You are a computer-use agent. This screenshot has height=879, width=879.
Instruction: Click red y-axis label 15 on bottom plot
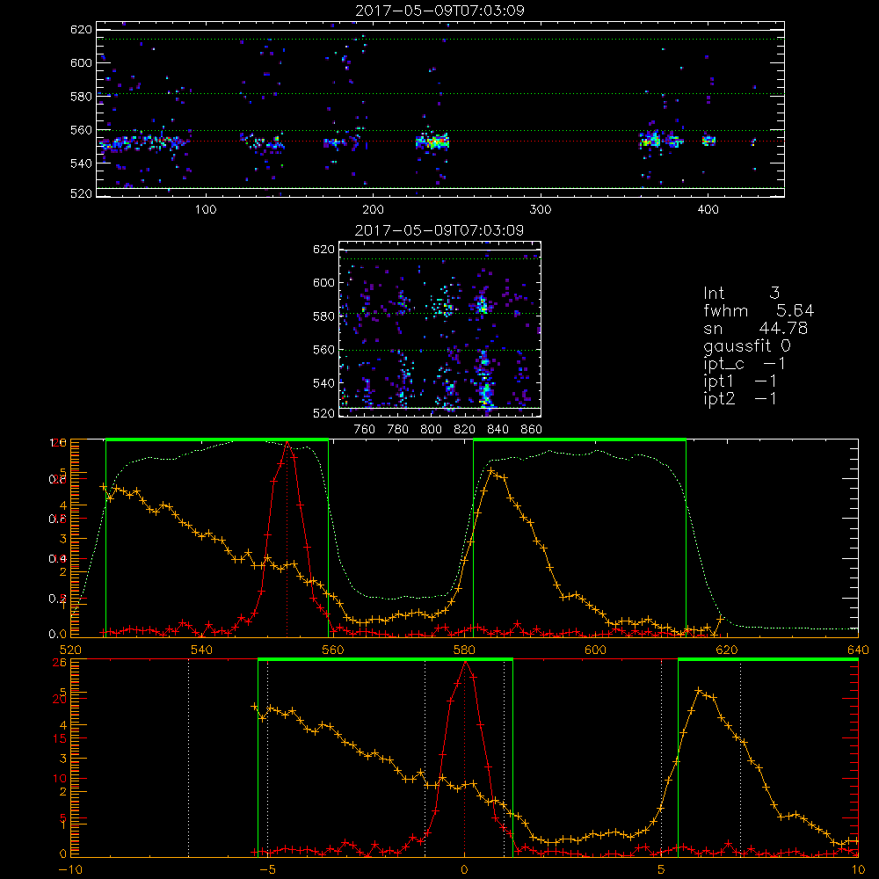60,739
